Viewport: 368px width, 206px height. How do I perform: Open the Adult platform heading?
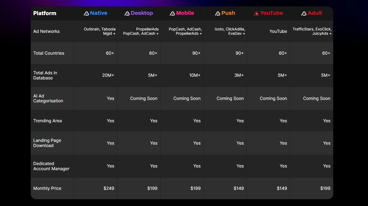click(315, 13)
